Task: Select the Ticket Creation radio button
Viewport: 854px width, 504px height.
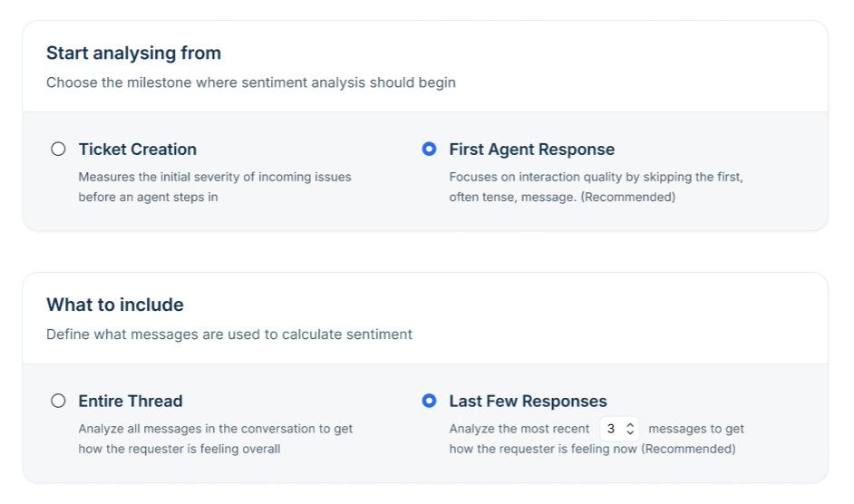Action: pos(58,149)
